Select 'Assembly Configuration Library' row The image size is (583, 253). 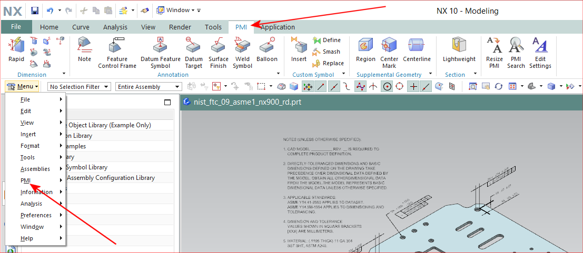click(x=111, y=178)
